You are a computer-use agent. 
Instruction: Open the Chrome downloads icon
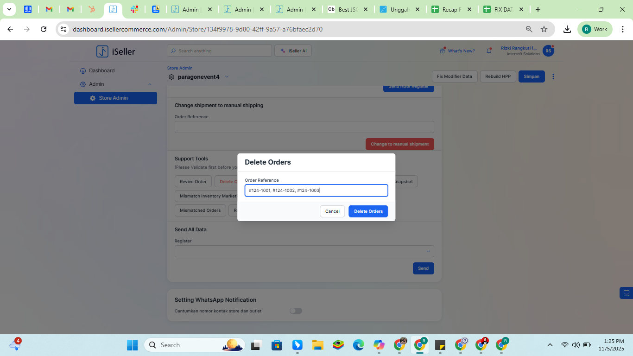click(567, 29)
